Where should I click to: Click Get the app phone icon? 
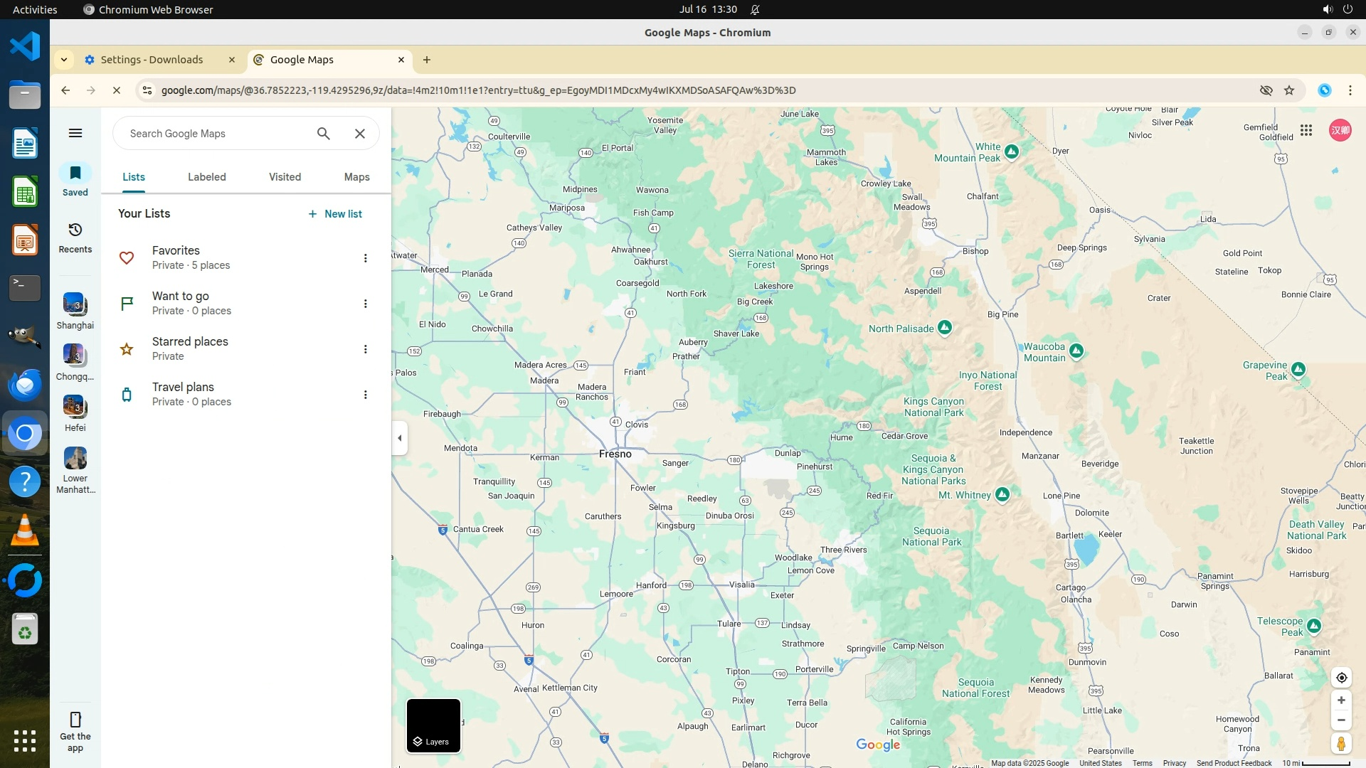[x=75, y=719]
